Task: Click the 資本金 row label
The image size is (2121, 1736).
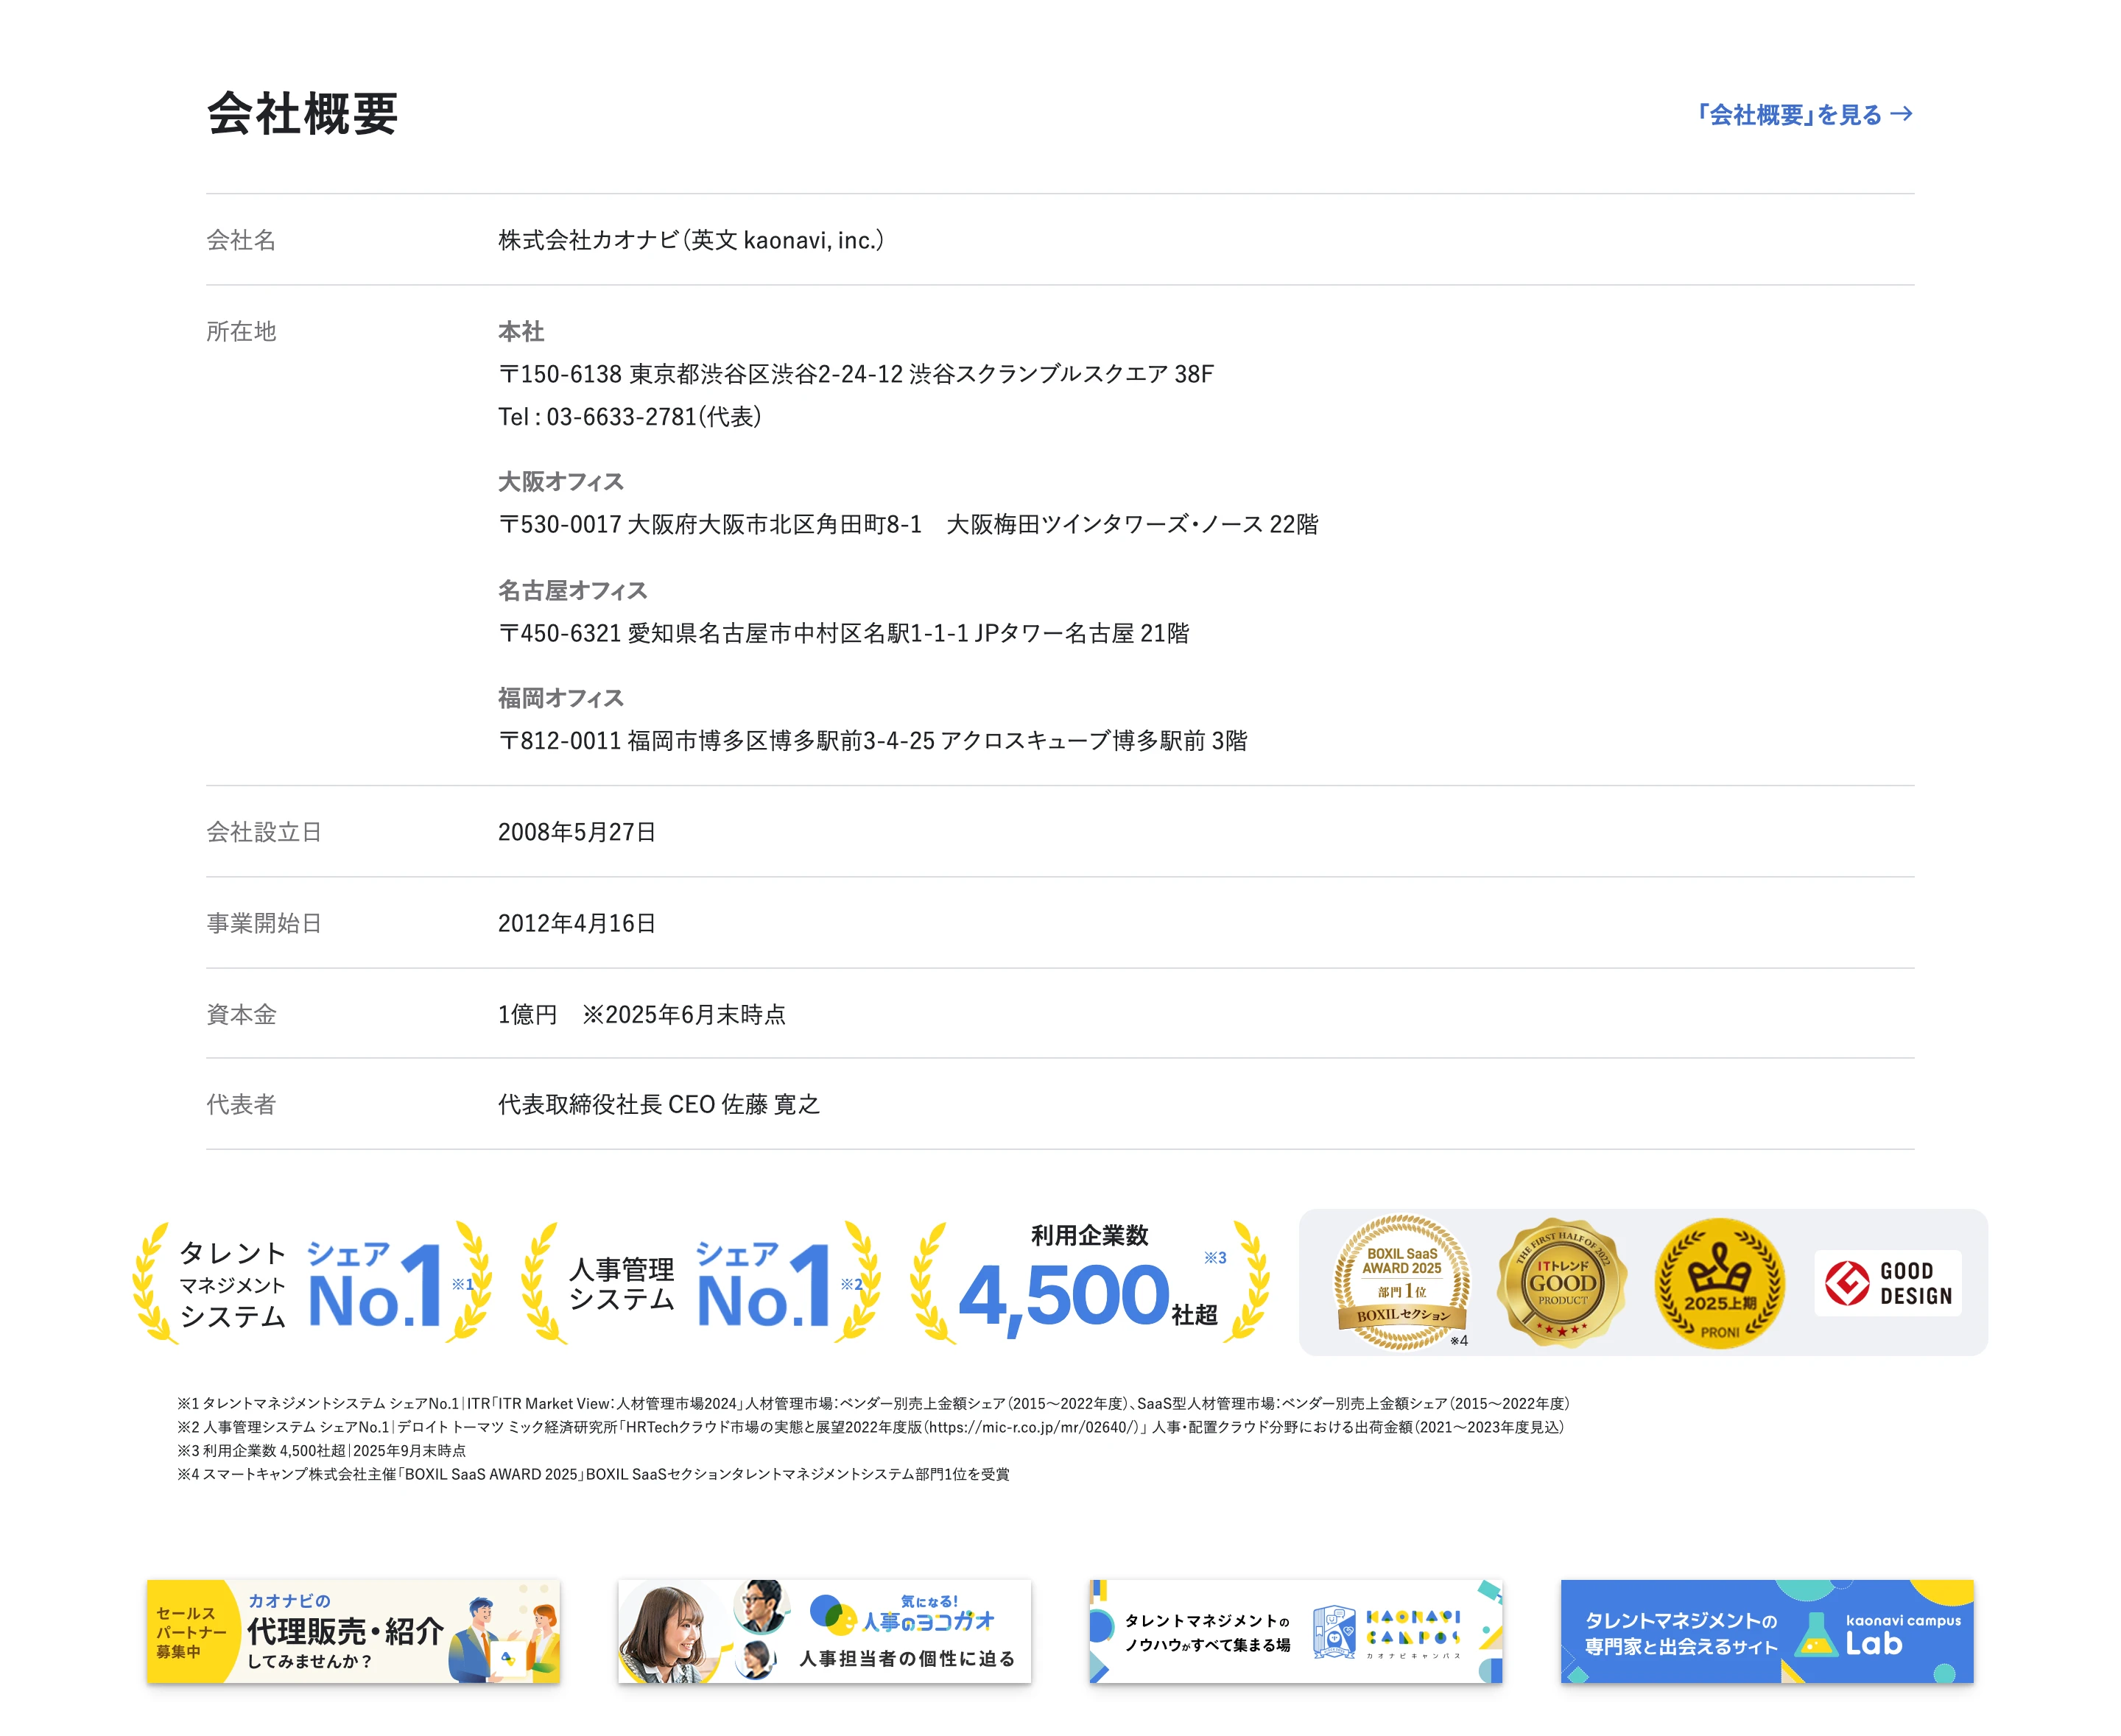Action: point(241,1014)
